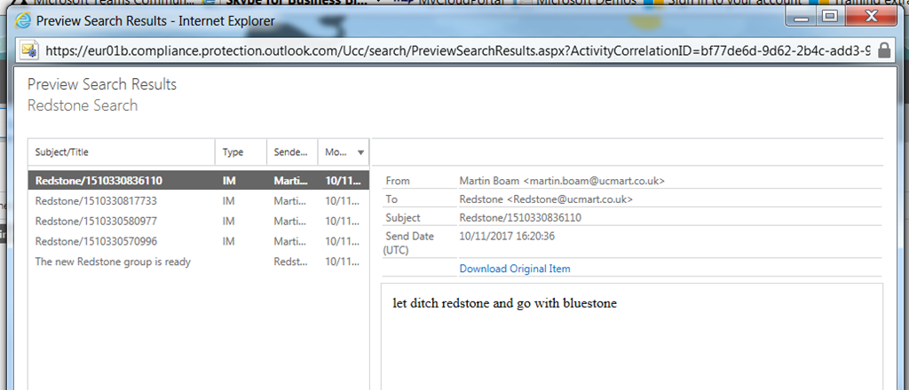The height and width of the screenshot is (390, 909).
Task: Click the message body text preview
Action: [504, 304]
